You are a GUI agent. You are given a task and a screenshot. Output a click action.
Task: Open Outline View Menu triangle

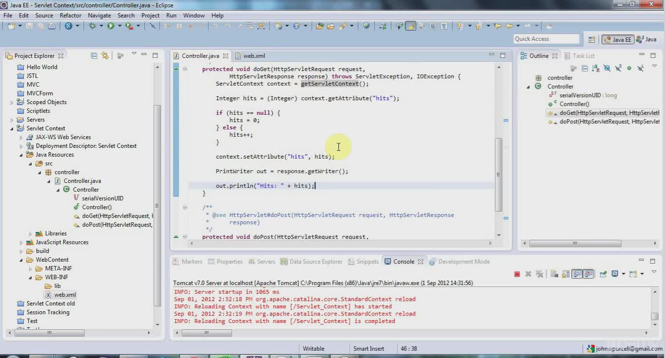654,66
